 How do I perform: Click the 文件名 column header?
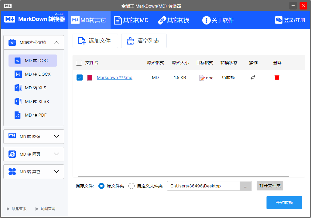coord(92,63)
